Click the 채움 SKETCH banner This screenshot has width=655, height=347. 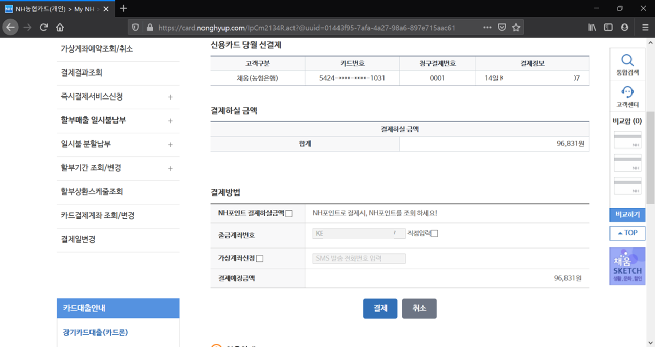pos(627,266)
